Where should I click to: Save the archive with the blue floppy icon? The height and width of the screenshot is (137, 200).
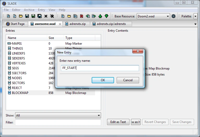27,16
